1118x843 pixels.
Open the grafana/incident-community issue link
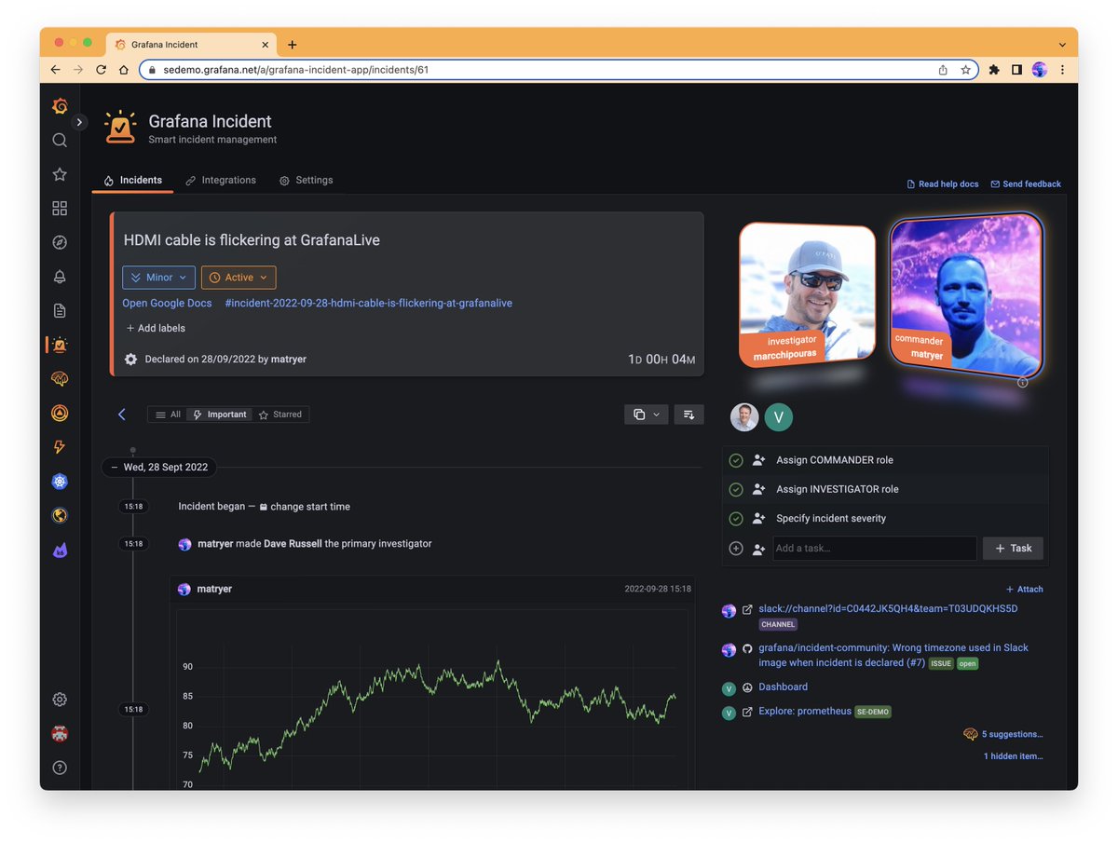tap(893, 655)
